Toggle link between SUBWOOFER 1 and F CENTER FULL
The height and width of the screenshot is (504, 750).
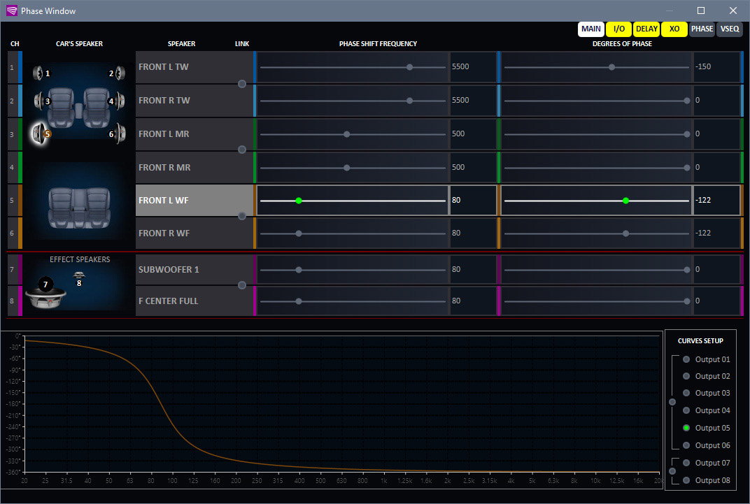pos(242,285)
